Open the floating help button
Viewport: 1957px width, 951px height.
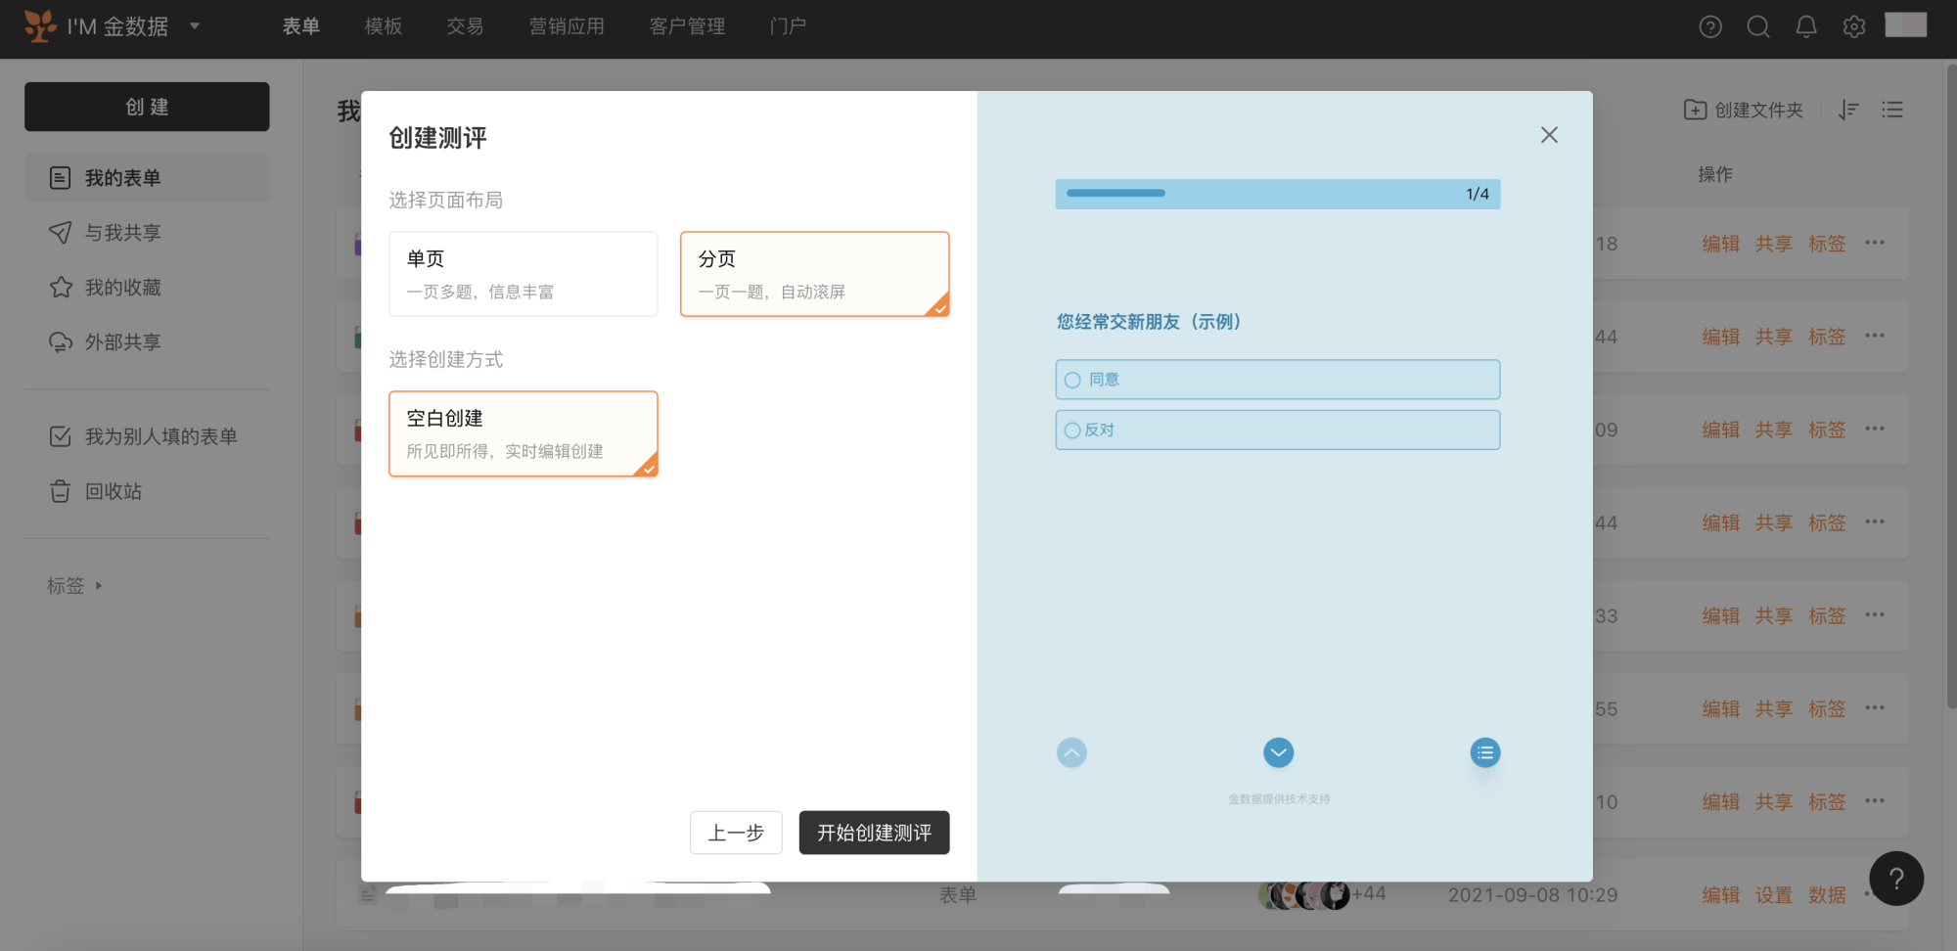(1896, 879)
